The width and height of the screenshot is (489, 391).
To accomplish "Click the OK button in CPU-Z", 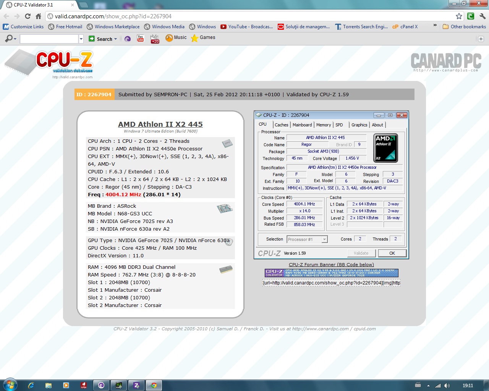I will point(392,253).
